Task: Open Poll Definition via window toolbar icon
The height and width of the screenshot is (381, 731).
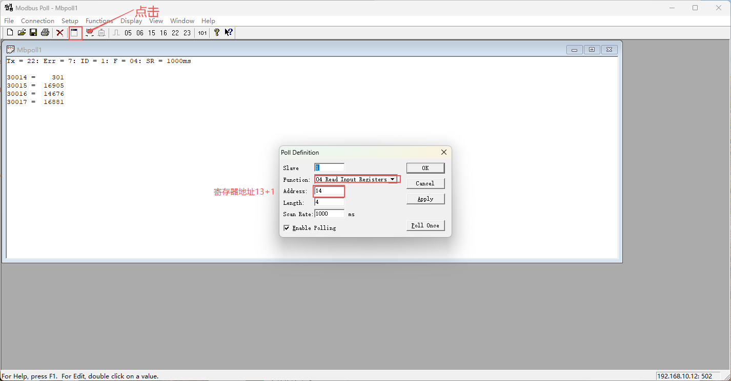Action: (x=75, y=33)
